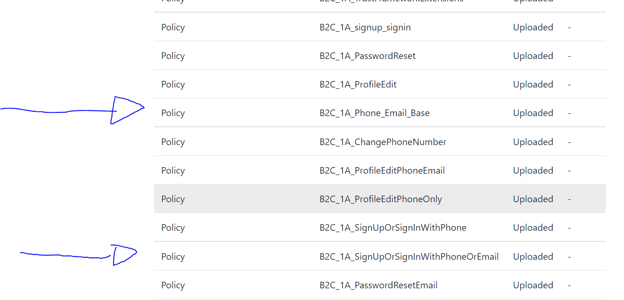Click the Uploaded status for B2C_1A_SignUpOrSignInWithPhone
The image size is (624, 300).
point(533,227)
